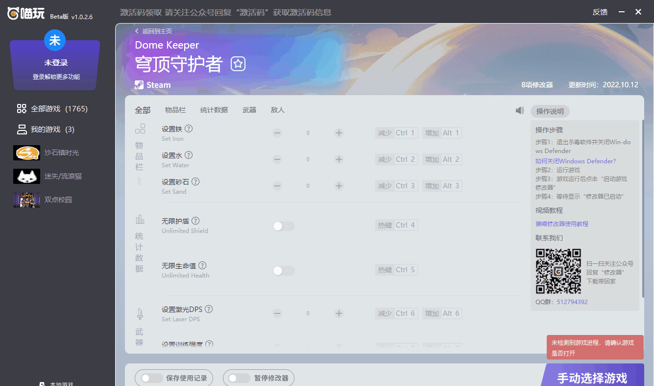Decrease Set Iron value minus button
This screenshot has width=654, height=386.
point(277,133)
